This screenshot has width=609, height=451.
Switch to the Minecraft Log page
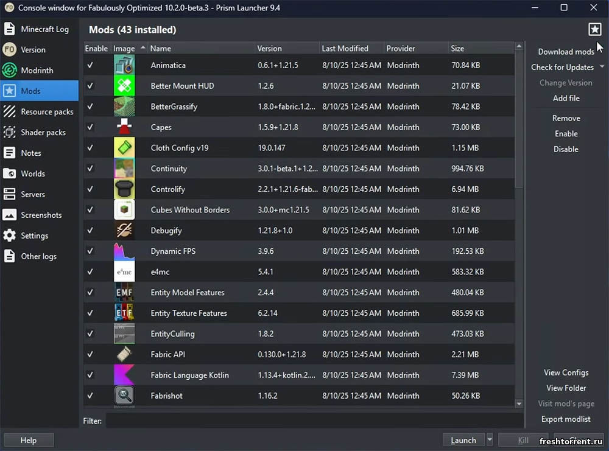44,29
